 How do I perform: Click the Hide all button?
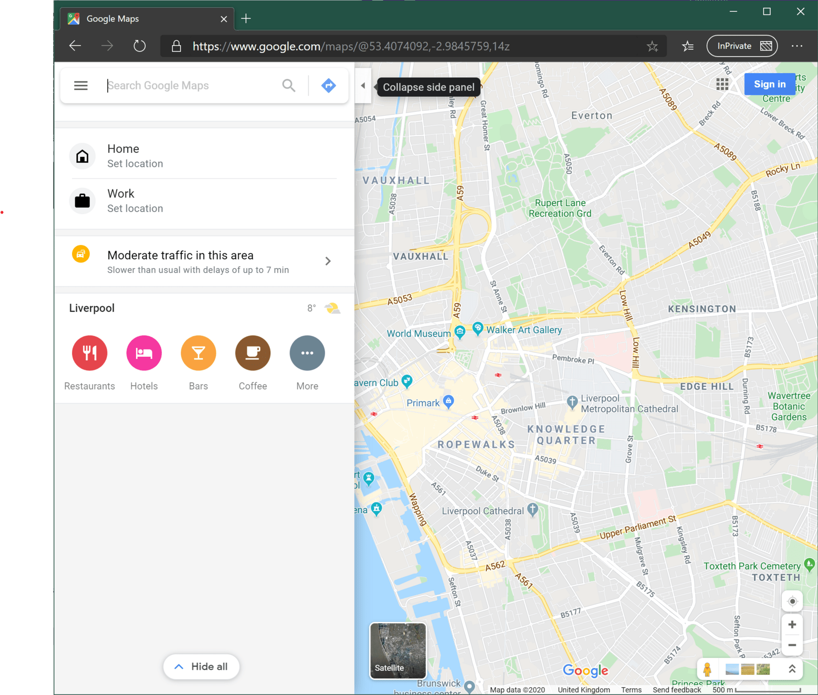pyautogui.click(x=201, y=667)
